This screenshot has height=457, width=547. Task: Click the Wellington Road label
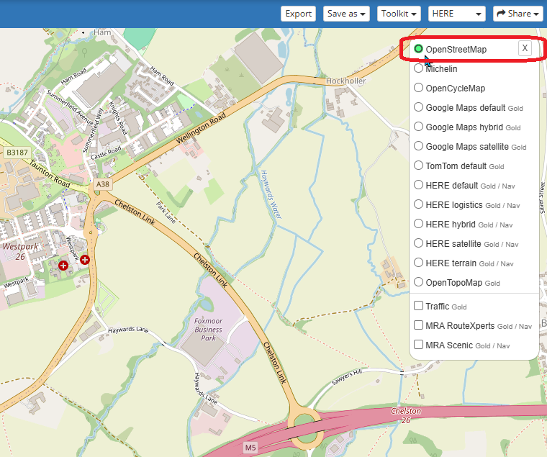coord(201,128)
